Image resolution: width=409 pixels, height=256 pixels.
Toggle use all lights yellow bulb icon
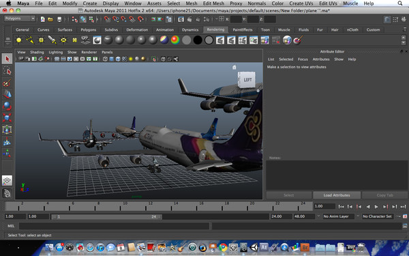click(131, 59)
